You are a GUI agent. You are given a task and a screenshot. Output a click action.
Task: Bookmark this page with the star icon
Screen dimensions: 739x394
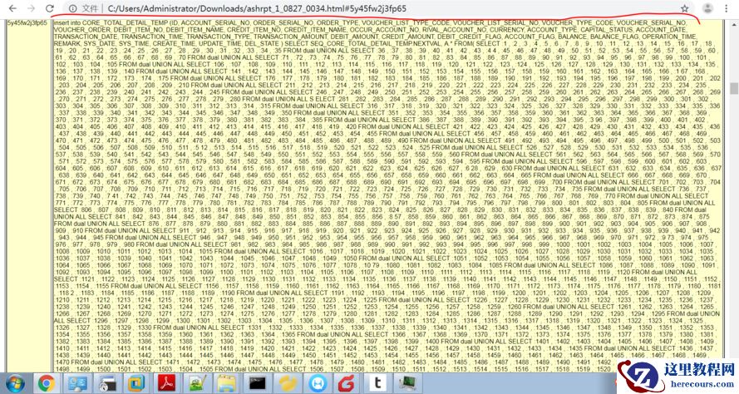click(684, 7)
